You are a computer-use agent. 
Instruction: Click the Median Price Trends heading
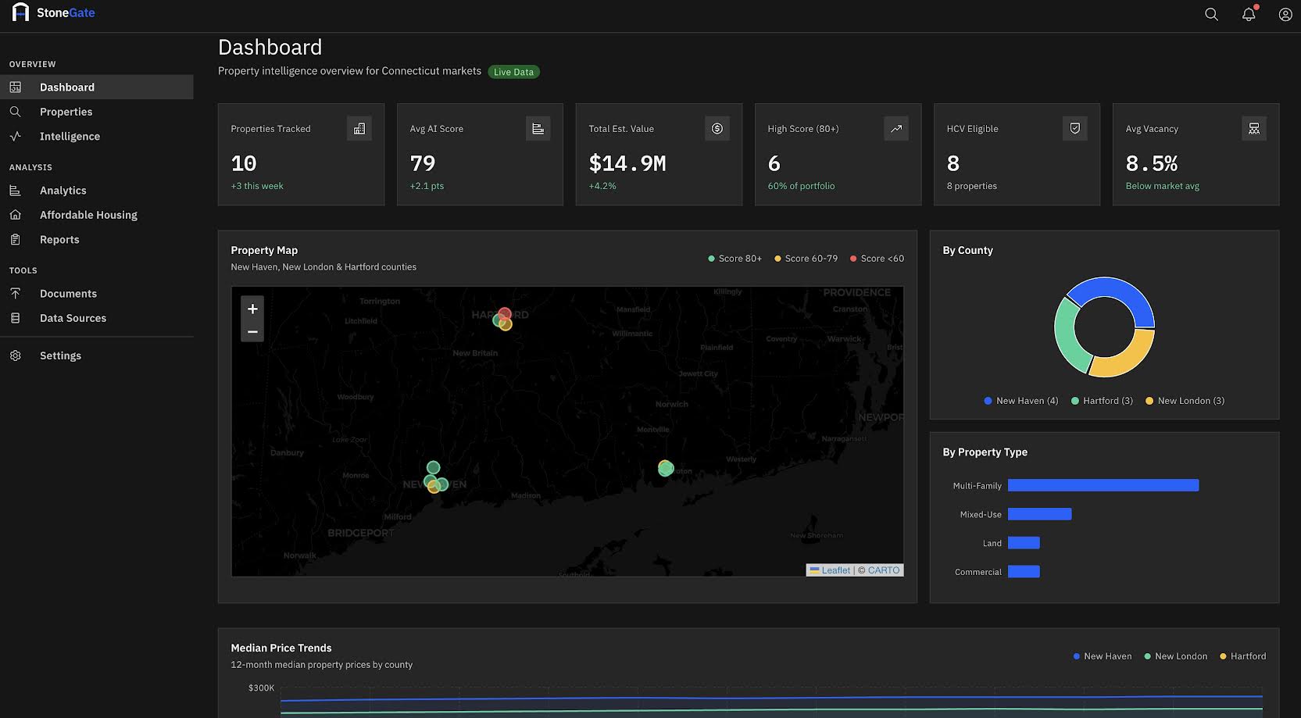coord(281,648)
